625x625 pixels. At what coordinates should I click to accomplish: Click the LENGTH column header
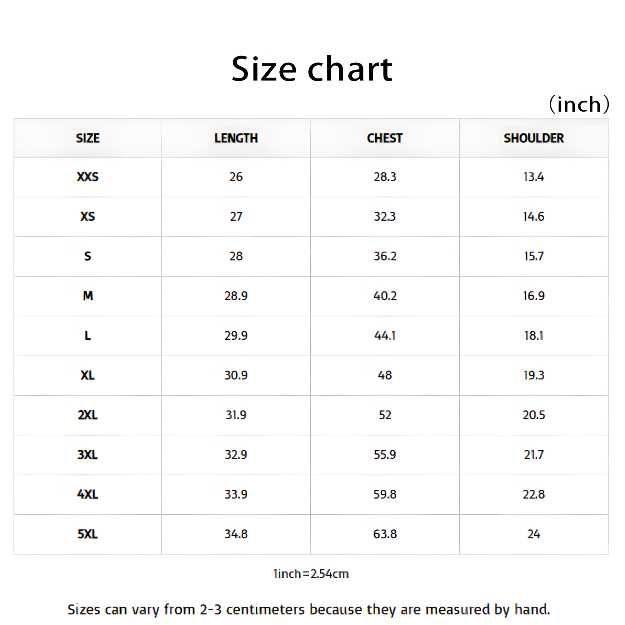tap(236, 138)
